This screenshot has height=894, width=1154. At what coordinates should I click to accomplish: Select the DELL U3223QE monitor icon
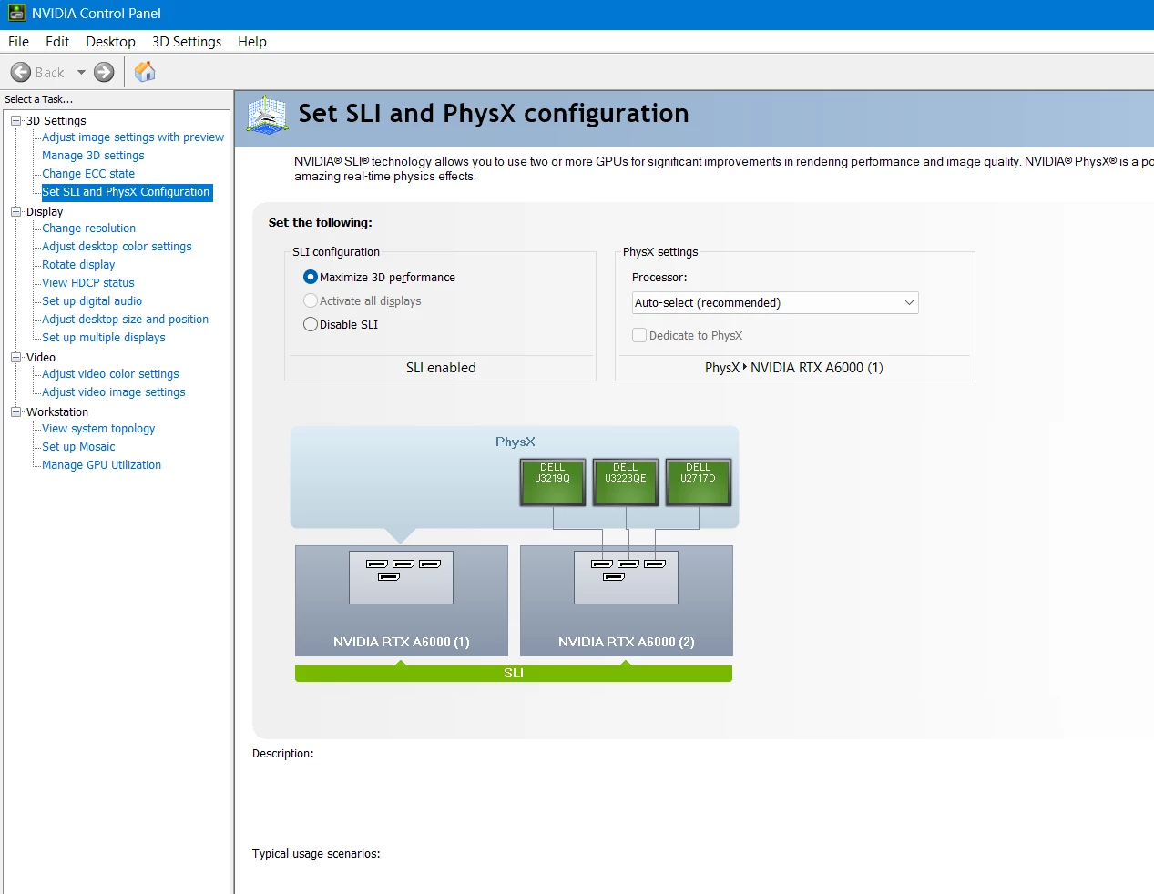[x=626, y=482]
